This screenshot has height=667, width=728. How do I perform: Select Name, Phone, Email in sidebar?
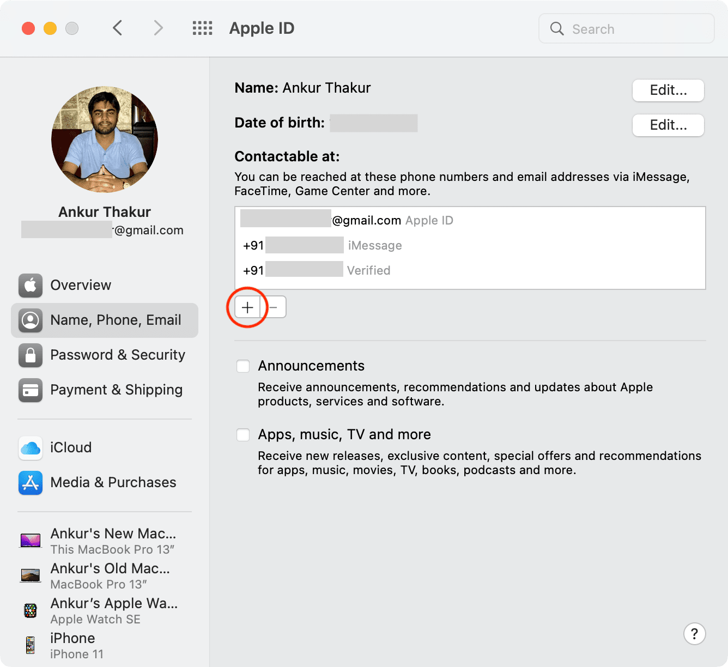click(105, 320)
